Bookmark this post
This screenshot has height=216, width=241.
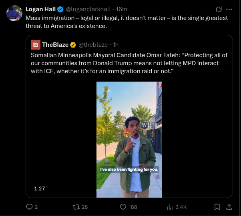217,207
